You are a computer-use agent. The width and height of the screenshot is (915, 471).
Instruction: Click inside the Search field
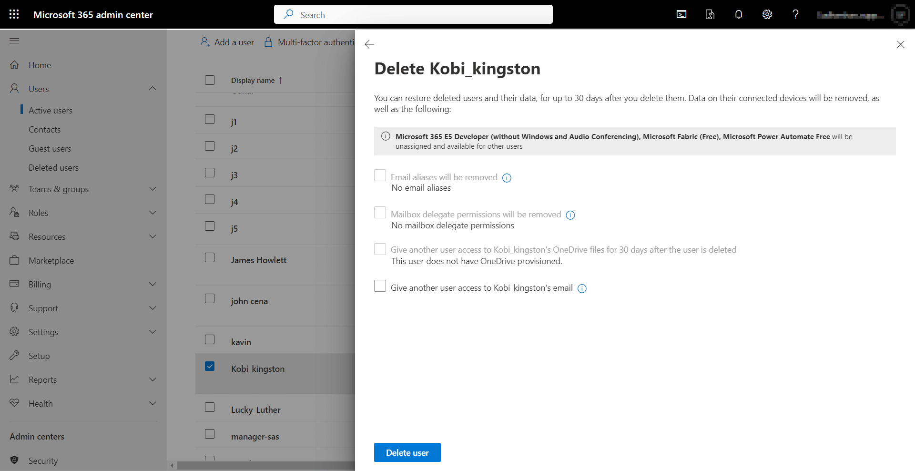(x=413, y=14)
